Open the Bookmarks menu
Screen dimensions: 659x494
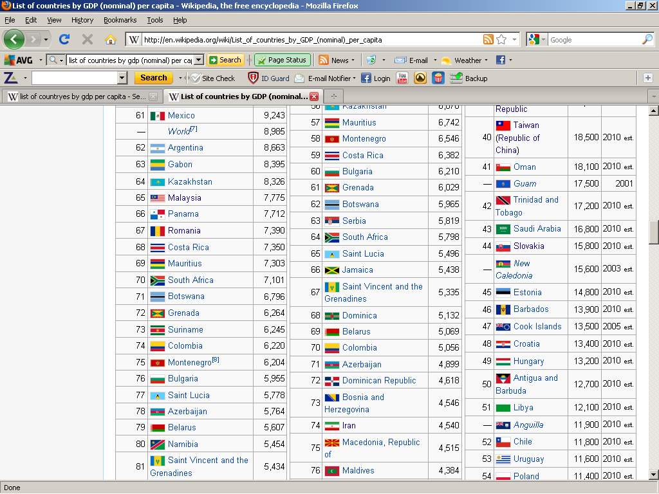(x=120, y=20)
